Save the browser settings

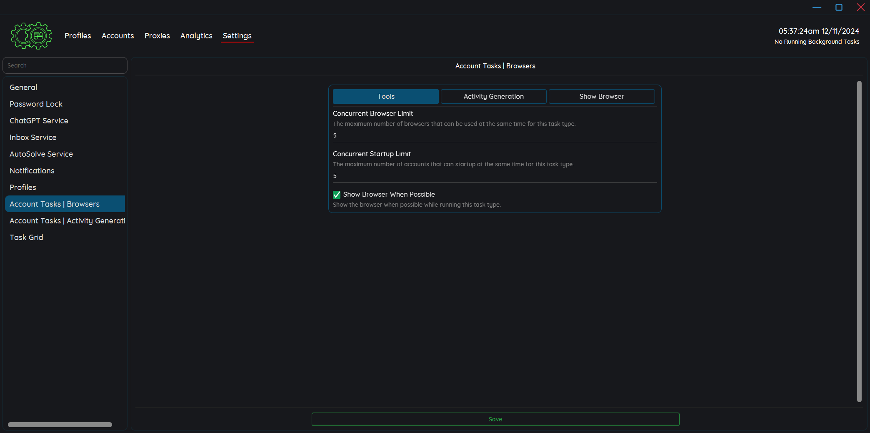tap(495, 419)
